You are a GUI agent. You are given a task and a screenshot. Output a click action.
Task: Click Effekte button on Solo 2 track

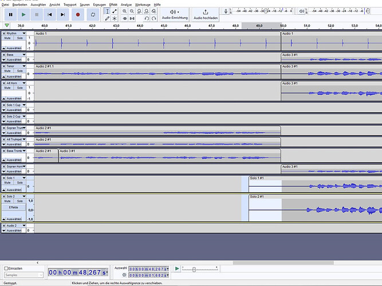click(14, 207)
